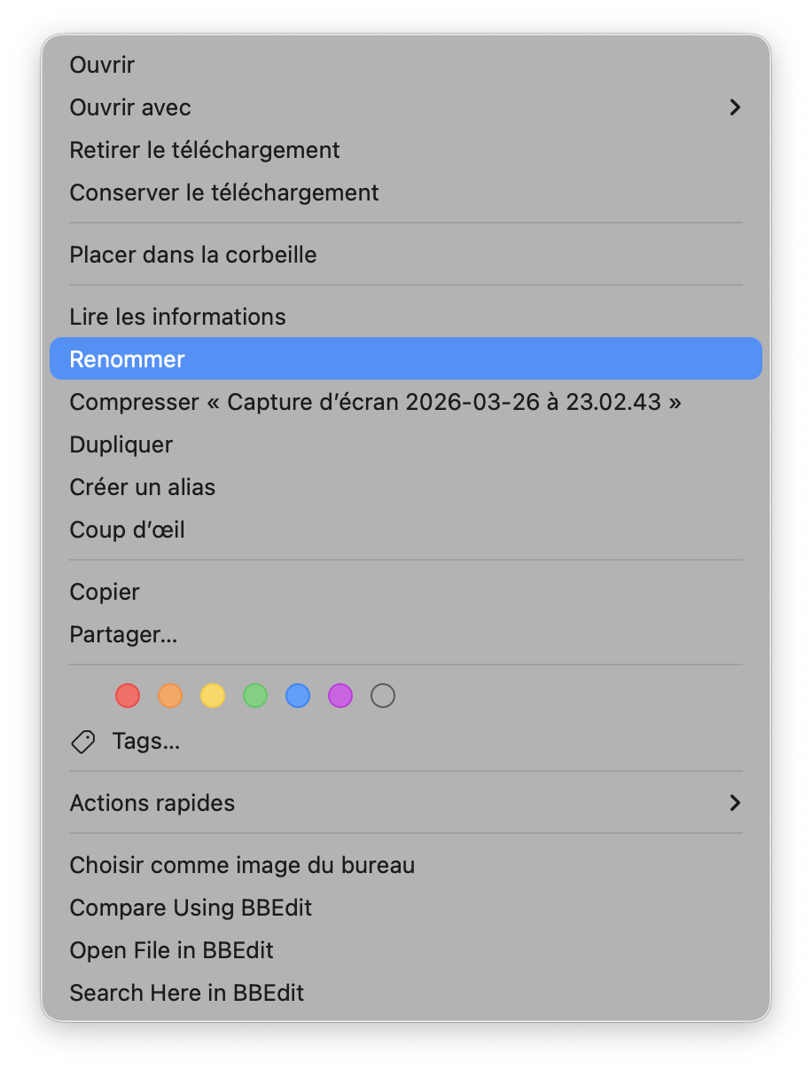Choose Renommer in the menu
Screen dimensions: 812x1070
[127, 359]
